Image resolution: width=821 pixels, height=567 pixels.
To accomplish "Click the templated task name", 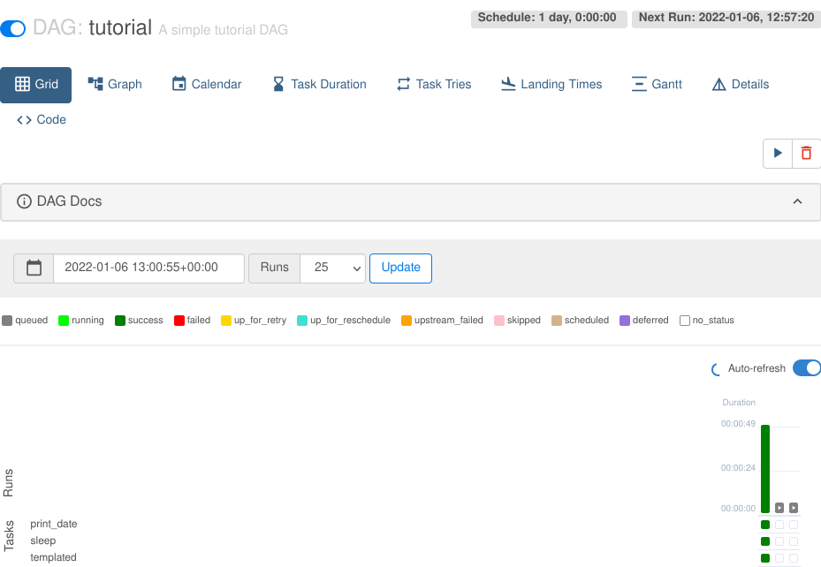I will click(x=53, y=557).
